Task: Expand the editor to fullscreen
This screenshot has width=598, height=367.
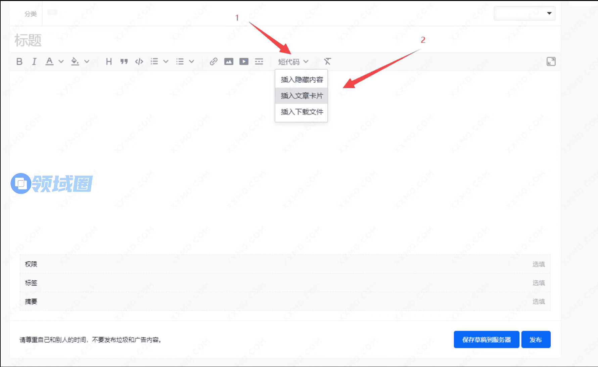Action: [x=551, y=61]
